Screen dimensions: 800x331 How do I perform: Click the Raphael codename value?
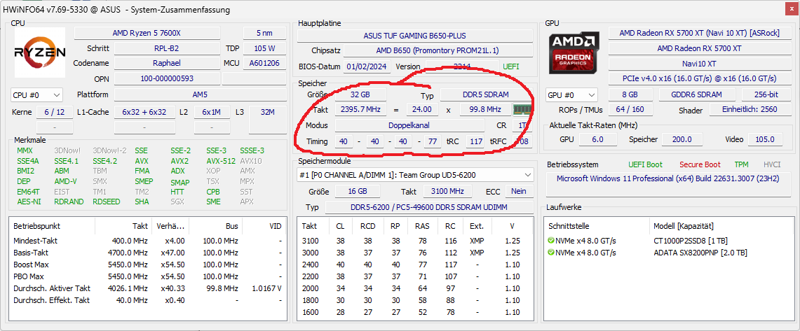click(166, 63)
